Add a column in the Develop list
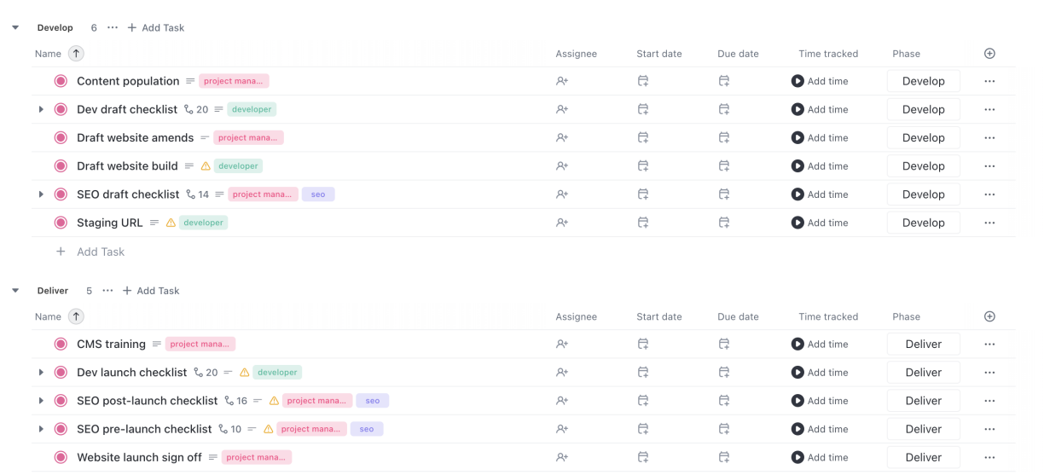 989,54
